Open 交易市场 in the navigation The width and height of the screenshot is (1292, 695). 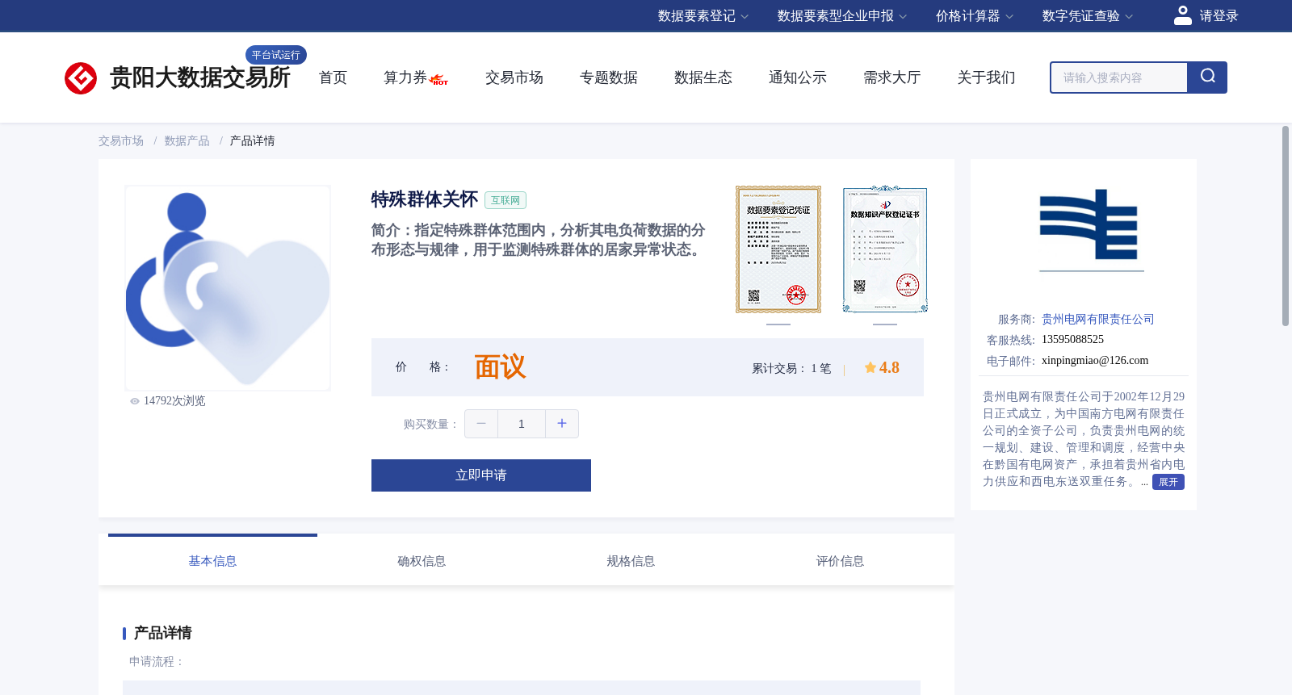coord(514,77)
